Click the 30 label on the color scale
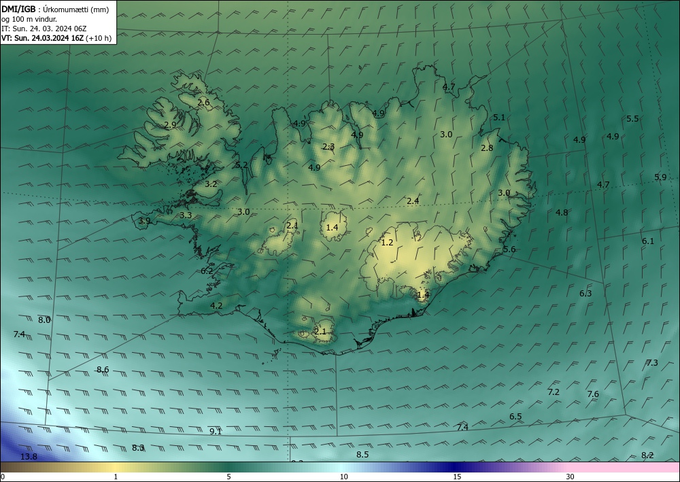The height and width of the screenshot is (482, 680). [x=571, y=477]
